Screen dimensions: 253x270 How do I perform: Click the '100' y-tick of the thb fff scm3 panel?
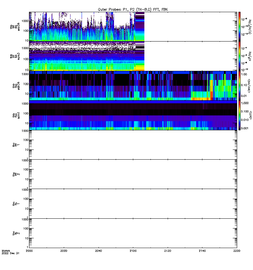pos(26,59)
